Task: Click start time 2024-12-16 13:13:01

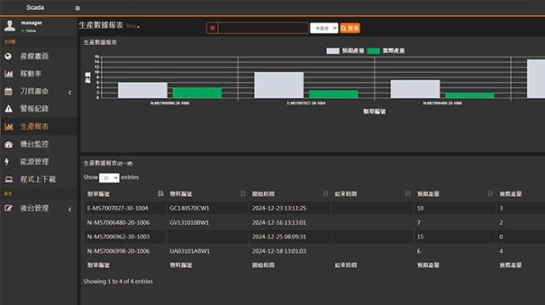Action: tap(279, 222)
